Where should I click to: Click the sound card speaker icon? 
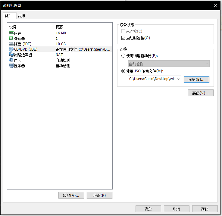point(11,60)
